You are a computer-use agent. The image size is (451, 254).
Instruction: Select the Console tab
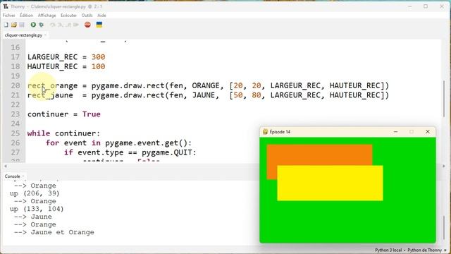13,176
